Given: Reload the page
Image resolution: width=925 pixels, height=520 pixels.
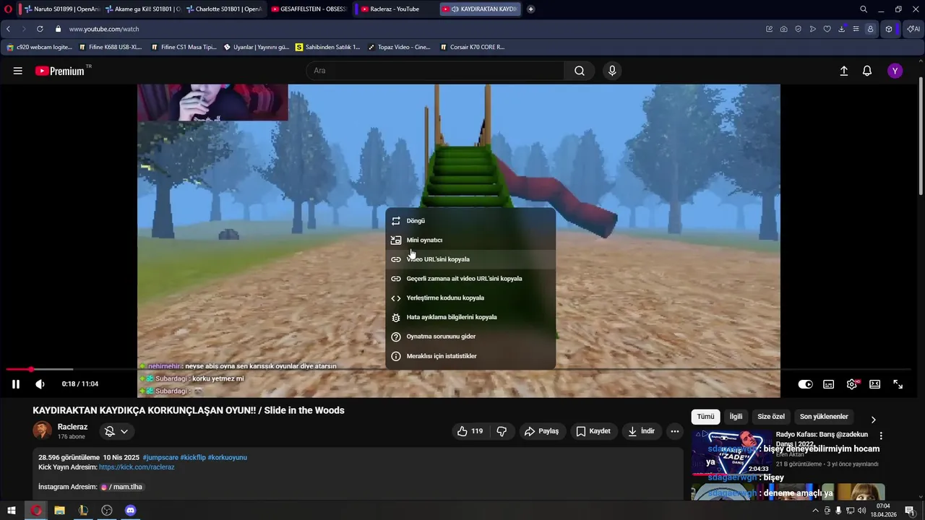Looking at the screenshot, I should point(40,29).
